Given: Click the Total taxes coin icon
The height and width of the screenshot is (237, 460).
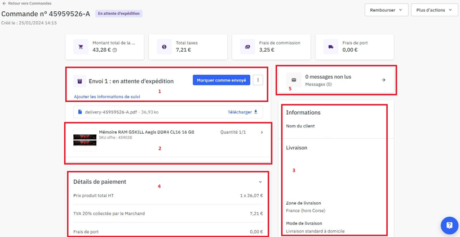Looking at the screenshot, I should pyautogui.click(x=164, y=47).
